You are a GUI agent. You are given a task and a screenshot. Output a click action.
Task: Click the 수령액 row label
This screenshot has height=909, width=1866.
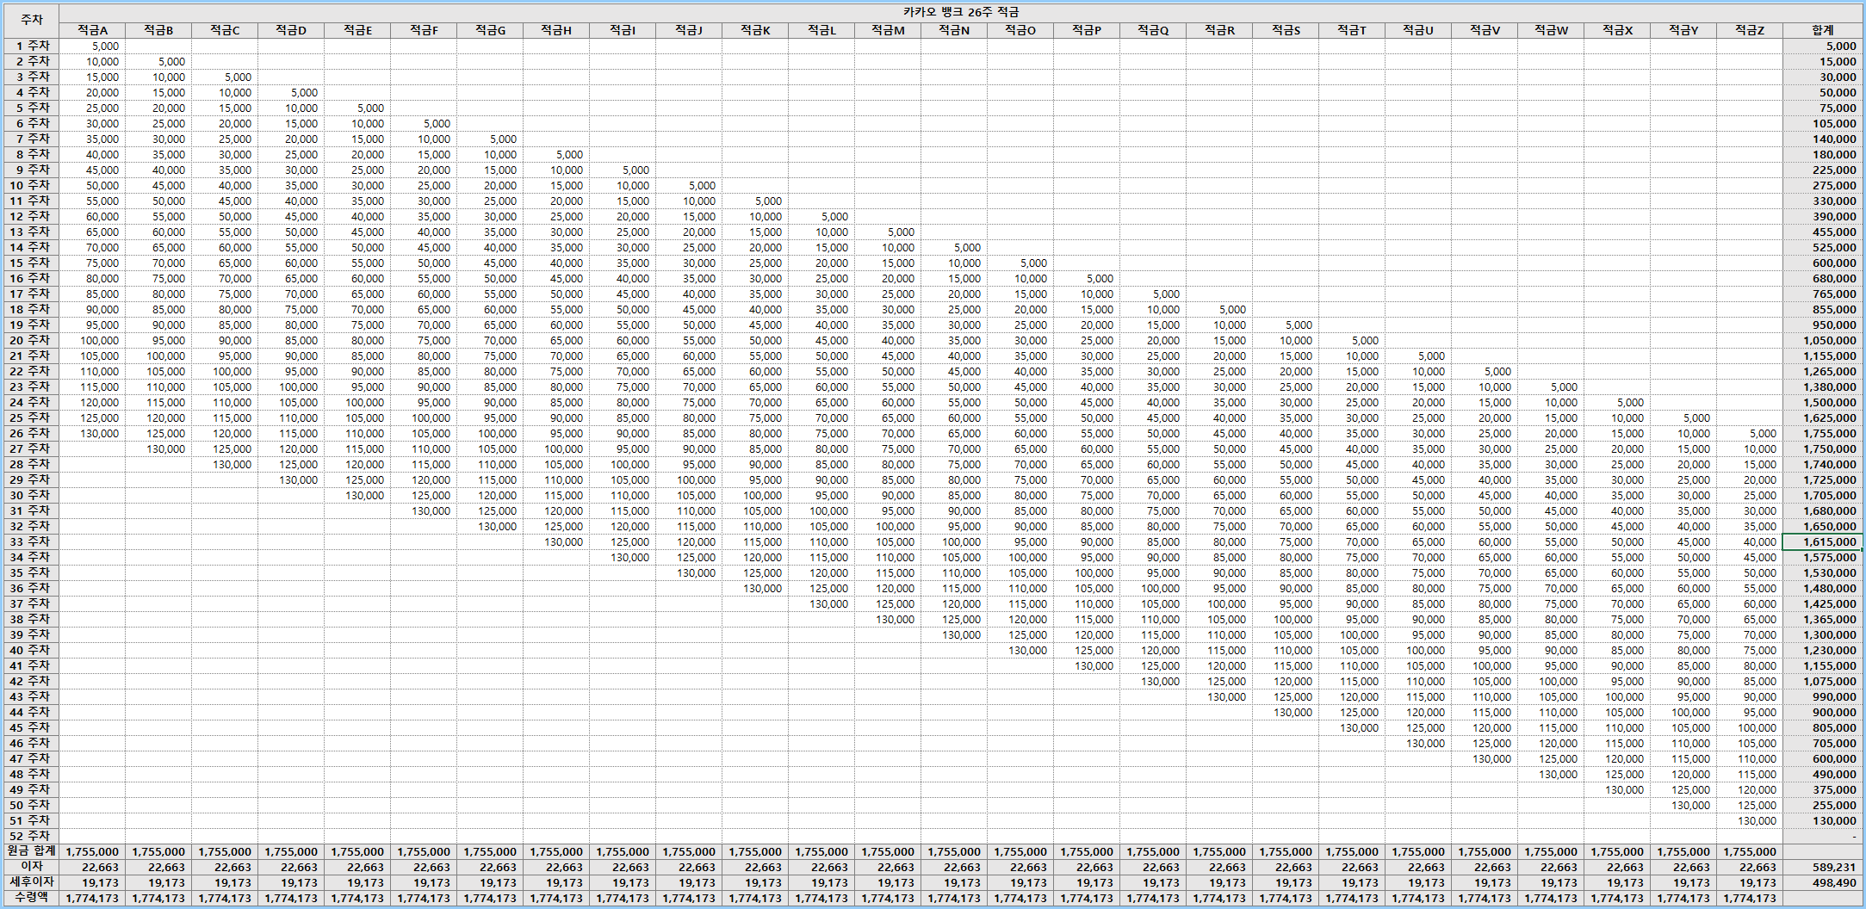point(31,898)
